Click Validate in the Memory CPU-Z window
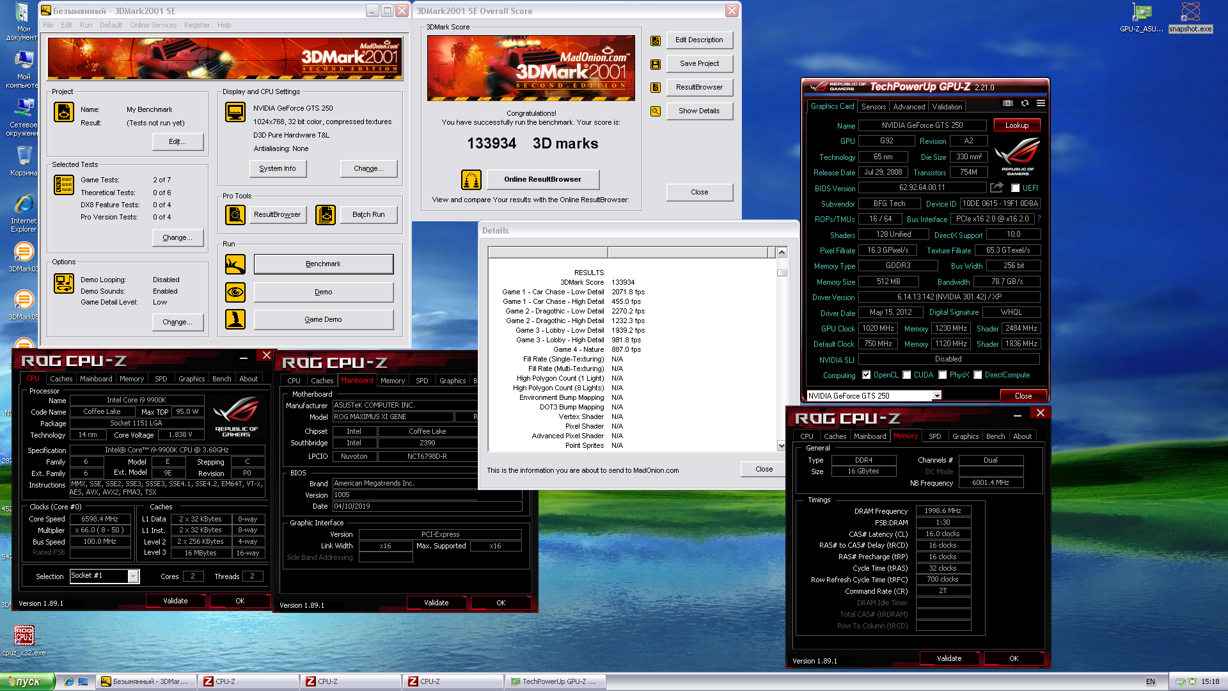Image resolution: width=1228 pixels, height=691 pixels. click(x=949, y=658)
